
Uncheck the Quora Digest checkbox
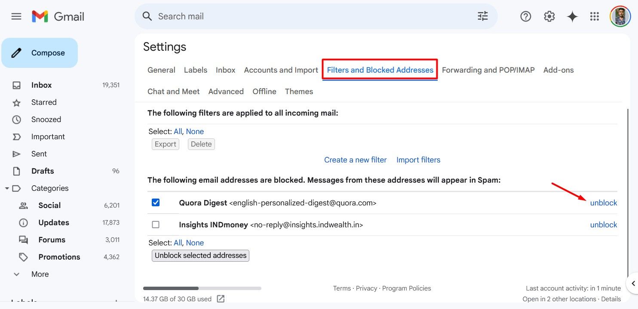click(x=155, y=202)
